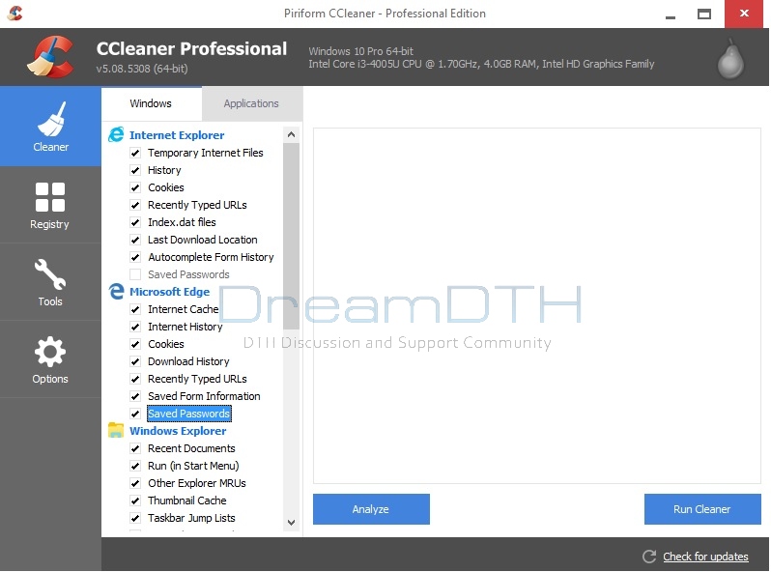Click the scroll down arrow in cleaner list
The height and width of the screenshot is (572, 771).
coord(291,523)
